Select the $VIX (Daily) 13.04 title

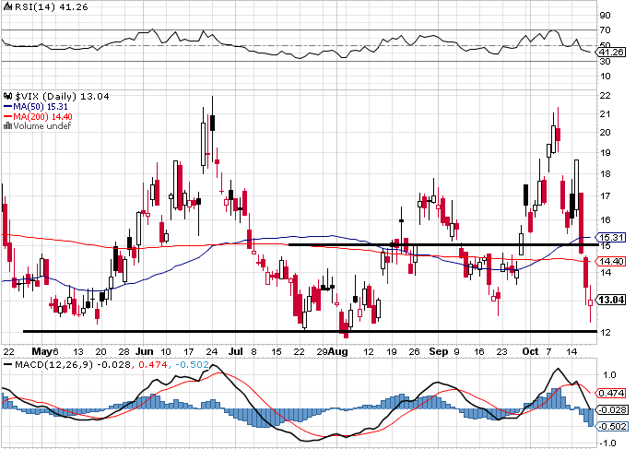click(62, 96)
